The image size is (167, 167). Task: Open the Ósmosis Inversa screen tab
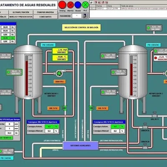(46, 12)
